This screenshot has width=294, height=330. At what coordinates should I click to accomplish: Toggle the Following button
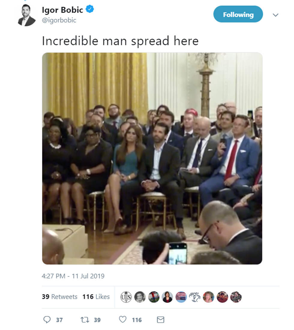[238, 14]
